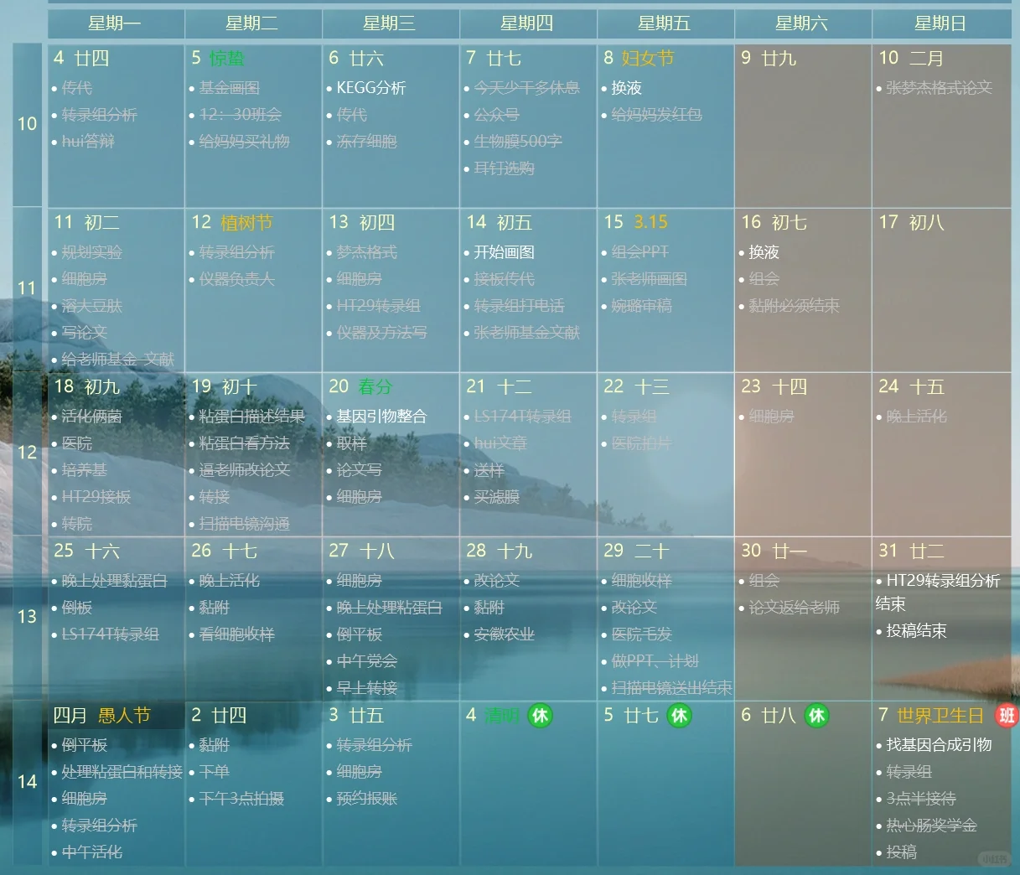The height and width of the screenshot is (875, 1020).
Task: Click the 耳钉选购 entry
Action: point(505,168)
